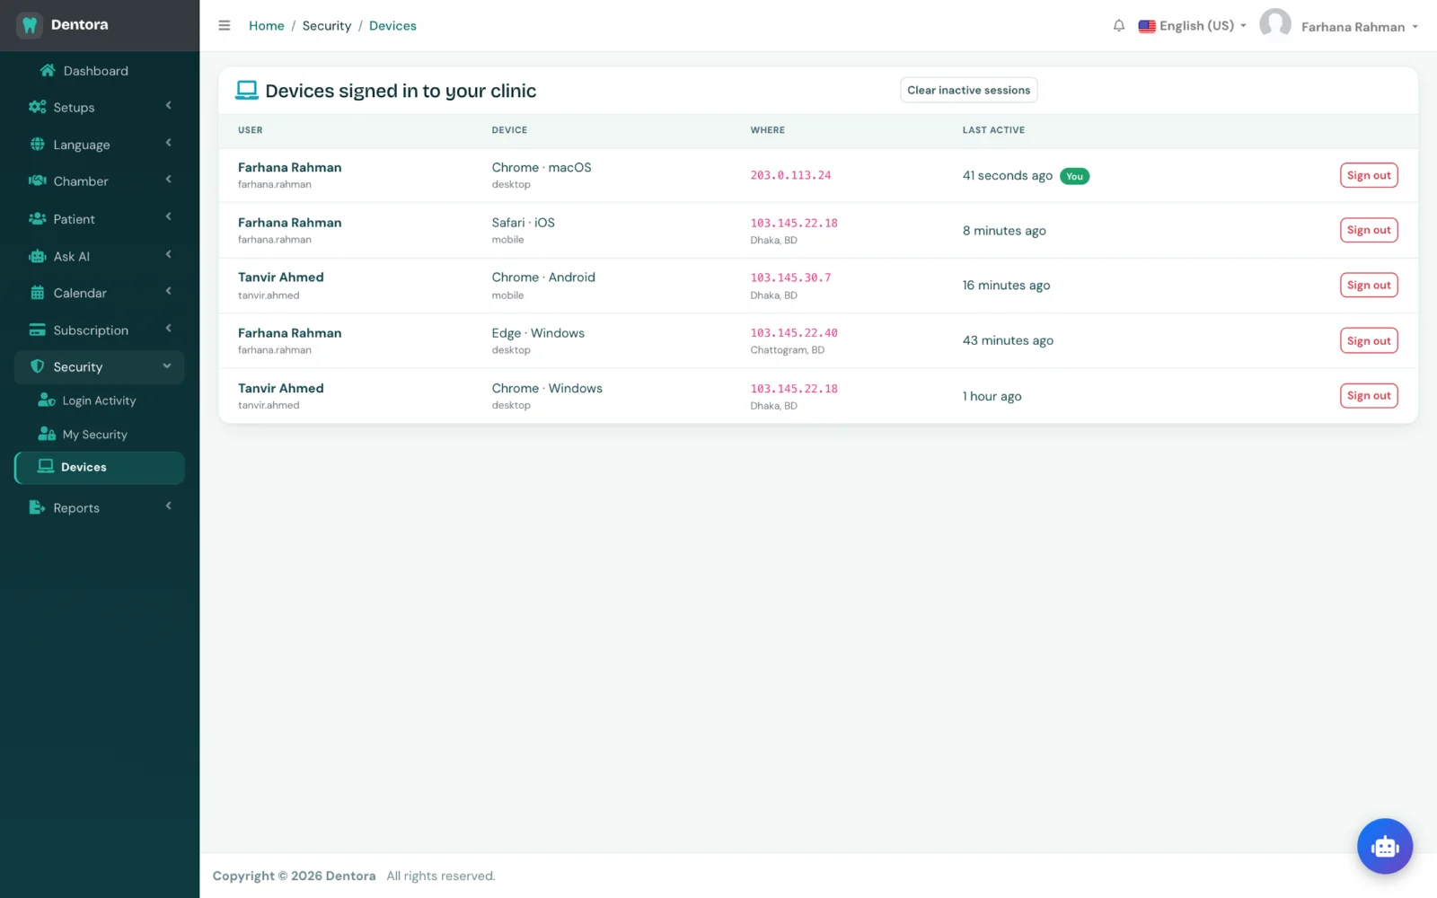Expand the Patient submenu chevron
The height and width of the screenshot is (898, 1437).
pyautogui.click(x=168, y=217)
